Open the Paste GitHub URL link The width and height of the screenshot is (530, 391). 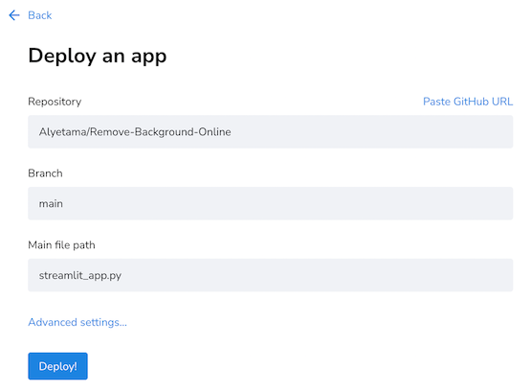point(468,102)
